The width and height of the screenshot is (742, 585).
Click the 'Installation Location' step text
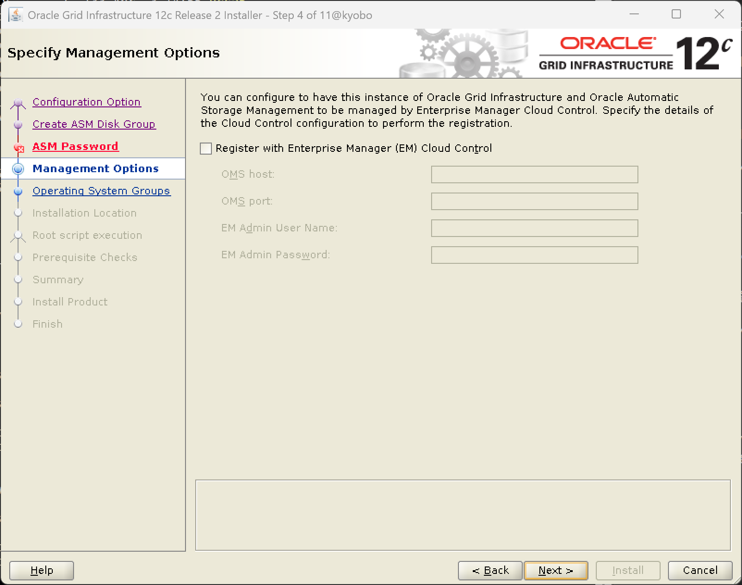[x=85, y=213]
